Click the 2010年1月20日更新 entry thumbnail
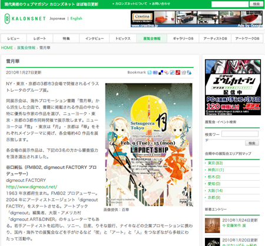265x246 pixels. [213, 242]
